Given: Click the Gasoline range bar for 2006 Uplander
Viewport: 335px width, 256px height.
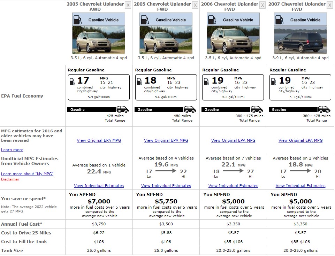Looking at the screenshot, I should point(226,109).
